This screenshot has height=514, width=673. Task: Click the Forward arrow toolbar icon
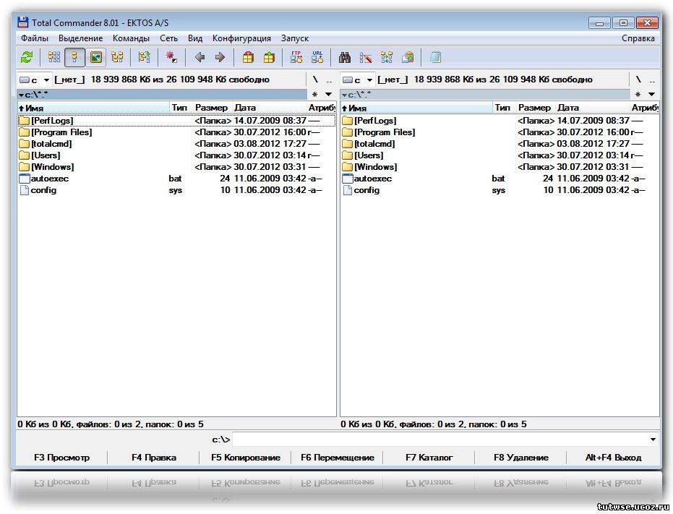(220, 57)
